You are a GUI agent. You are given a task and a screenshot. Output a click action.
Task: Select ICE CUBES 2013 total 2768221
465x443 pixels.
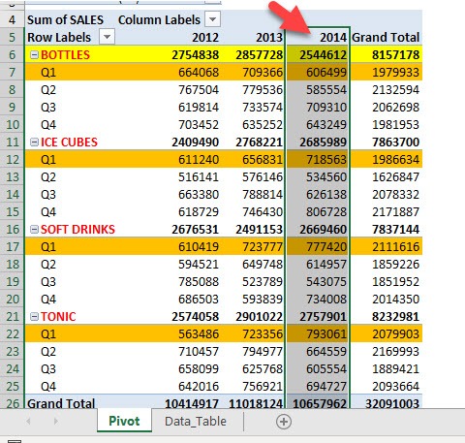coord(259,142)
